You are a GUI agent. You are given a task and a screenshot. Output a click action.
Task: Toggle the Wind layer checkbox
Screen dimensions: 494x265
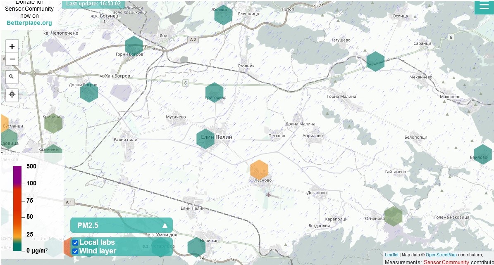coord(75,251)
